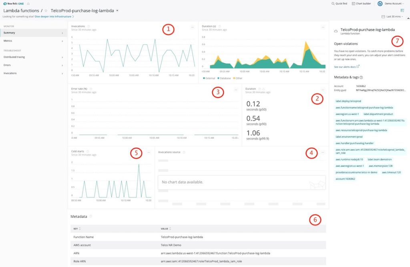Click the awsregion:us-west-1 tag
The image size is (410, 267).
click(347, 114)
